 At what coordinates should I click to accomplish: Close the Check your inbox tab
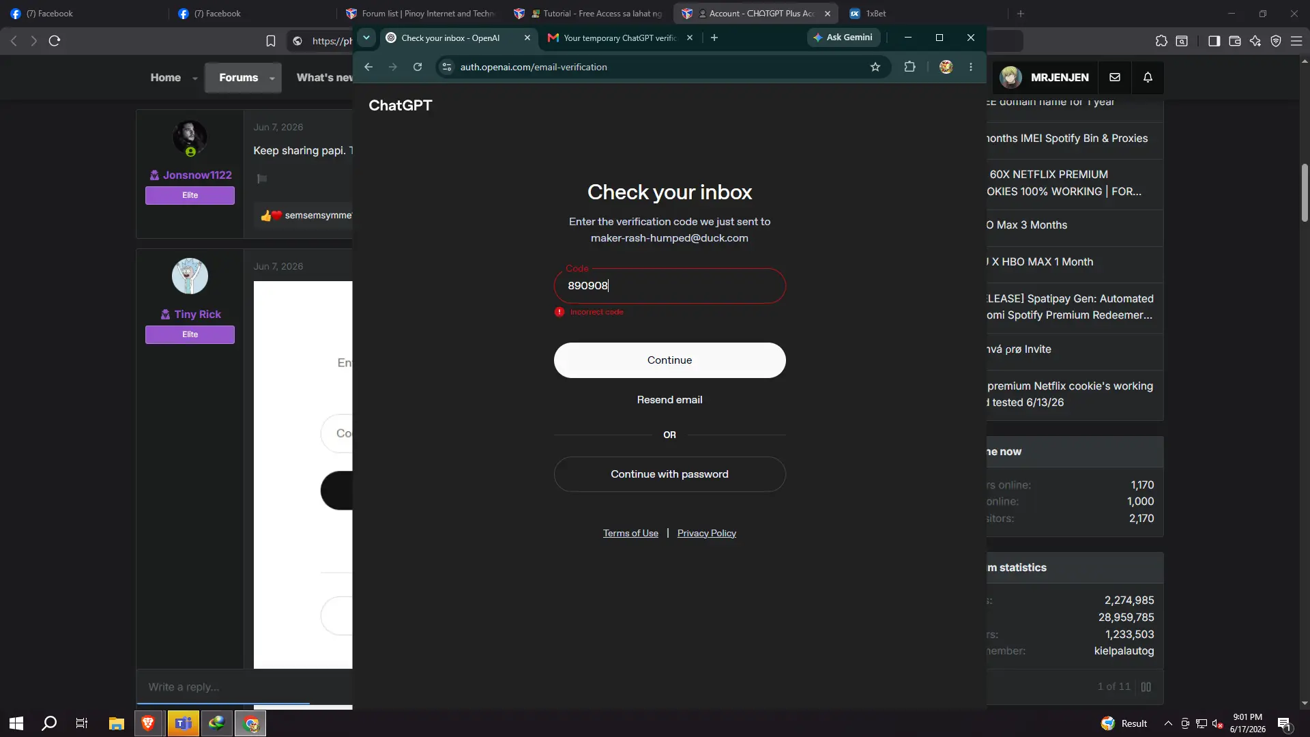[x=527, y=38]
